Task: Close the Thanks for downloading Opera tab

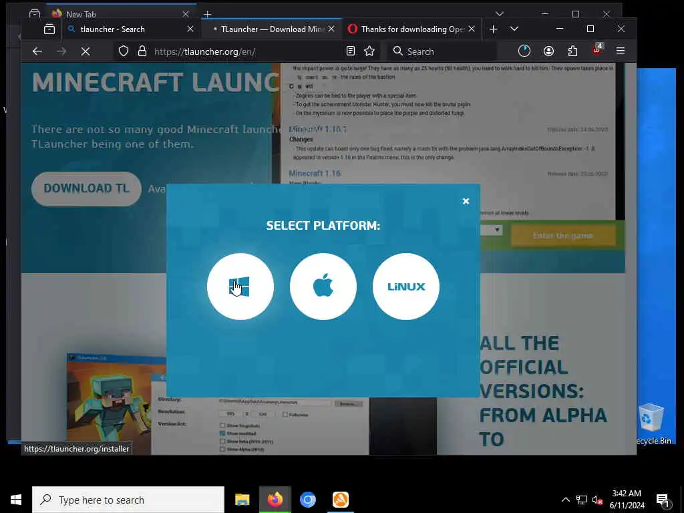Action: [x=472, y=29]
